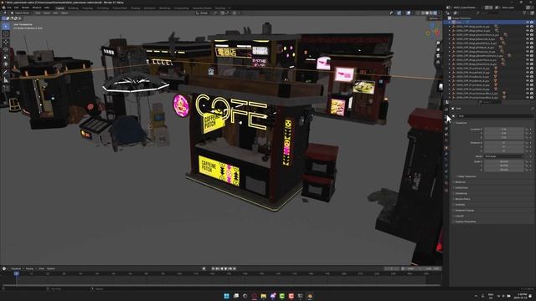Expand the Delta Transform panel
This screenshot has height=301, width=536.
pos(466,176)
